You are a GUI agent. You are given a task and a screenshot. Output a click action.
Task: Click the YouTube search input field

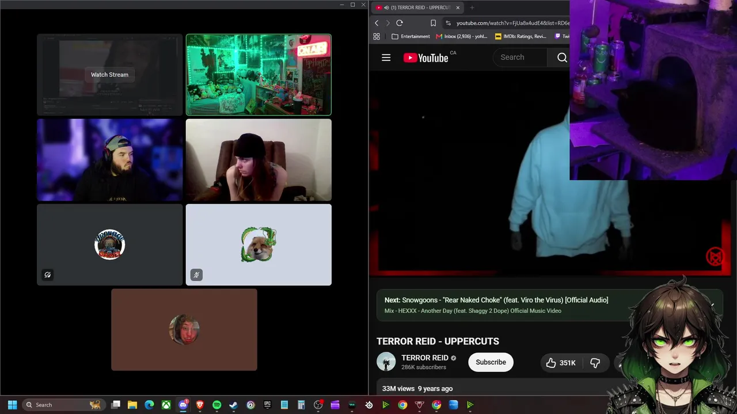tap(521, 57)
